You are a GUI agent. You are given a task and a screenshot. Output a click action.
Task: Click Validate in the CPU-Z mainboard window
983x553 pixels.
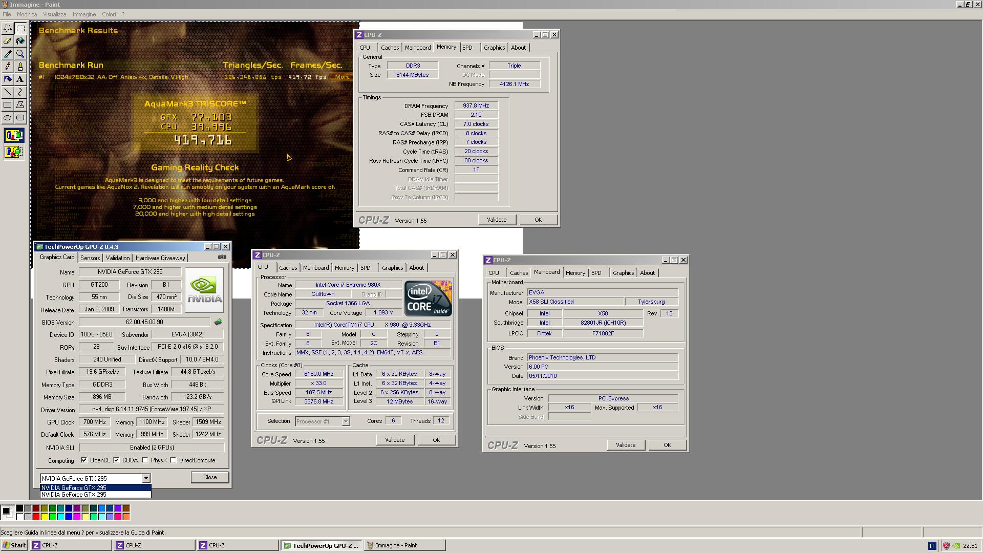click(626, 445)
